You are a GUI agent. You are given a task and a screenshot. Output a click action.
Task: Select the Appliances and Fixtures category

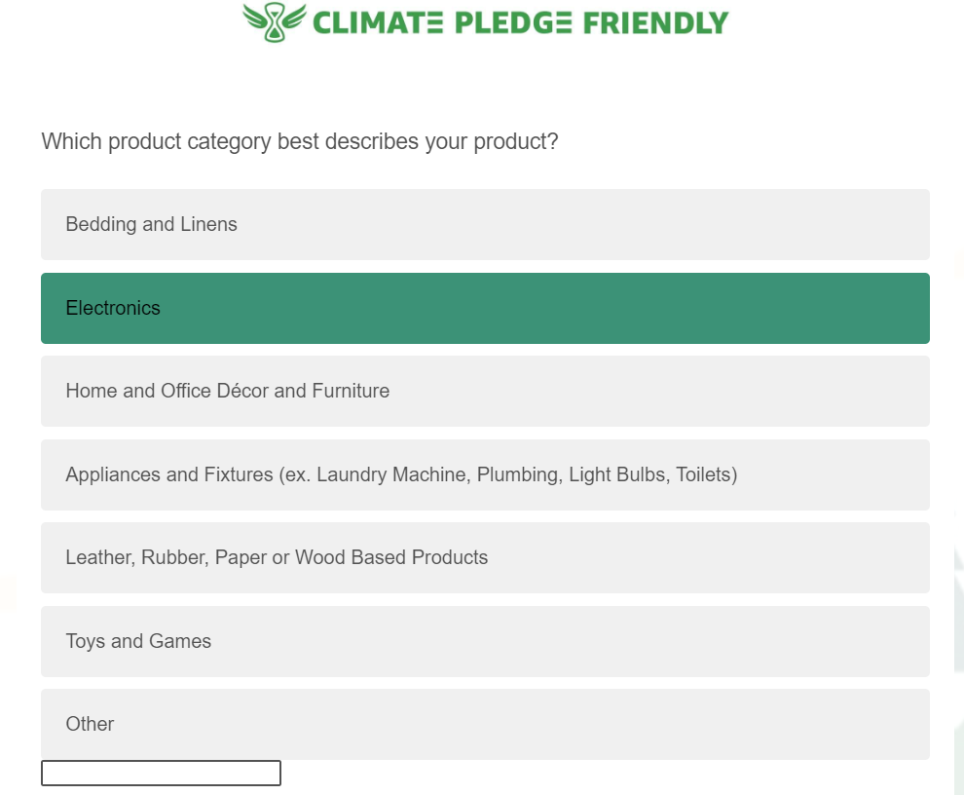click(x=485, y=475)
